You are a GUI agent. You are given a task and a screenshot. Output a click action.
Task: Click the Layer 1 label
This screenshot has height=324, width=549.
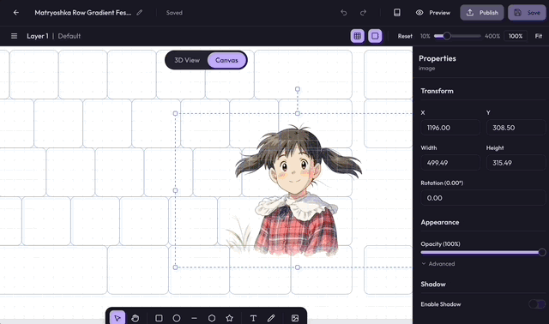pyautogui.click(x=38, y=36)
